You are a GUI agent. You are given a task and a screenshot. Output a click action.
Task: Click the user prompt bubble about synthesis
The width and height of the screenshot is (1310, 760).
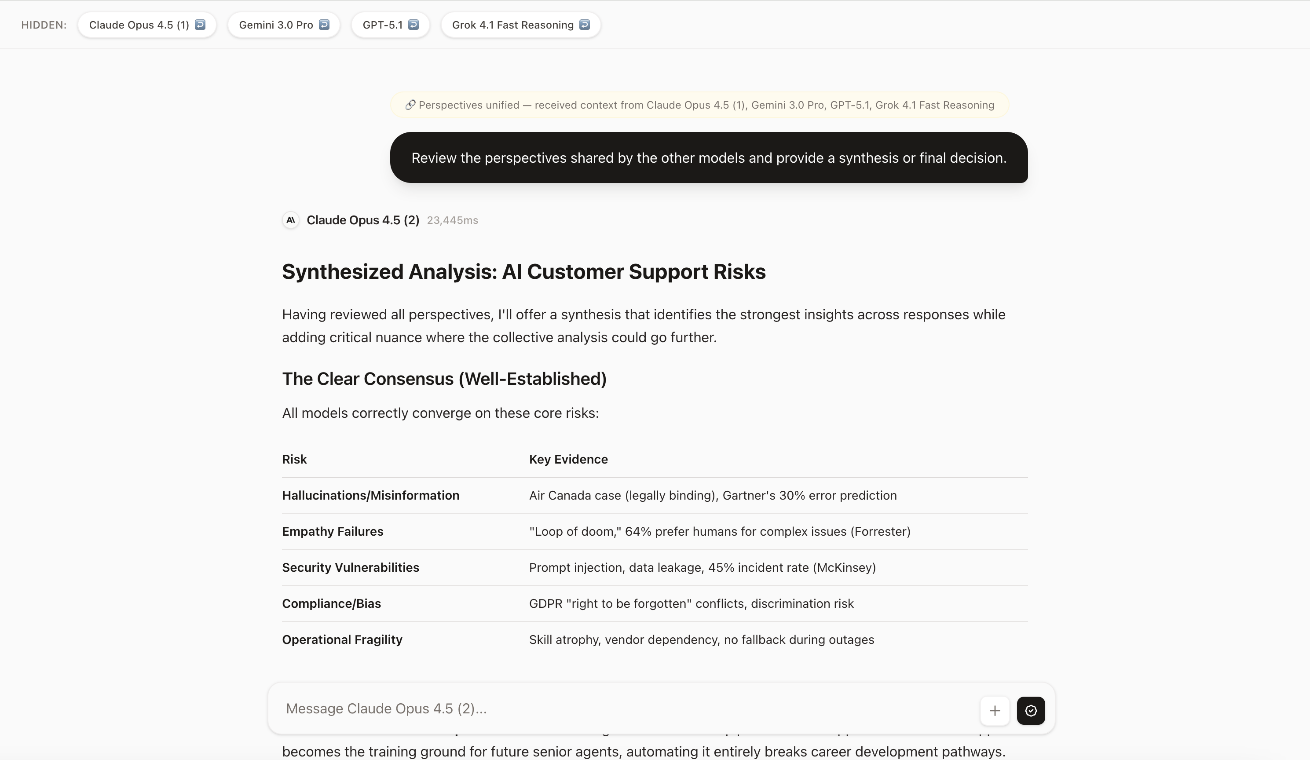click(708, 158)
